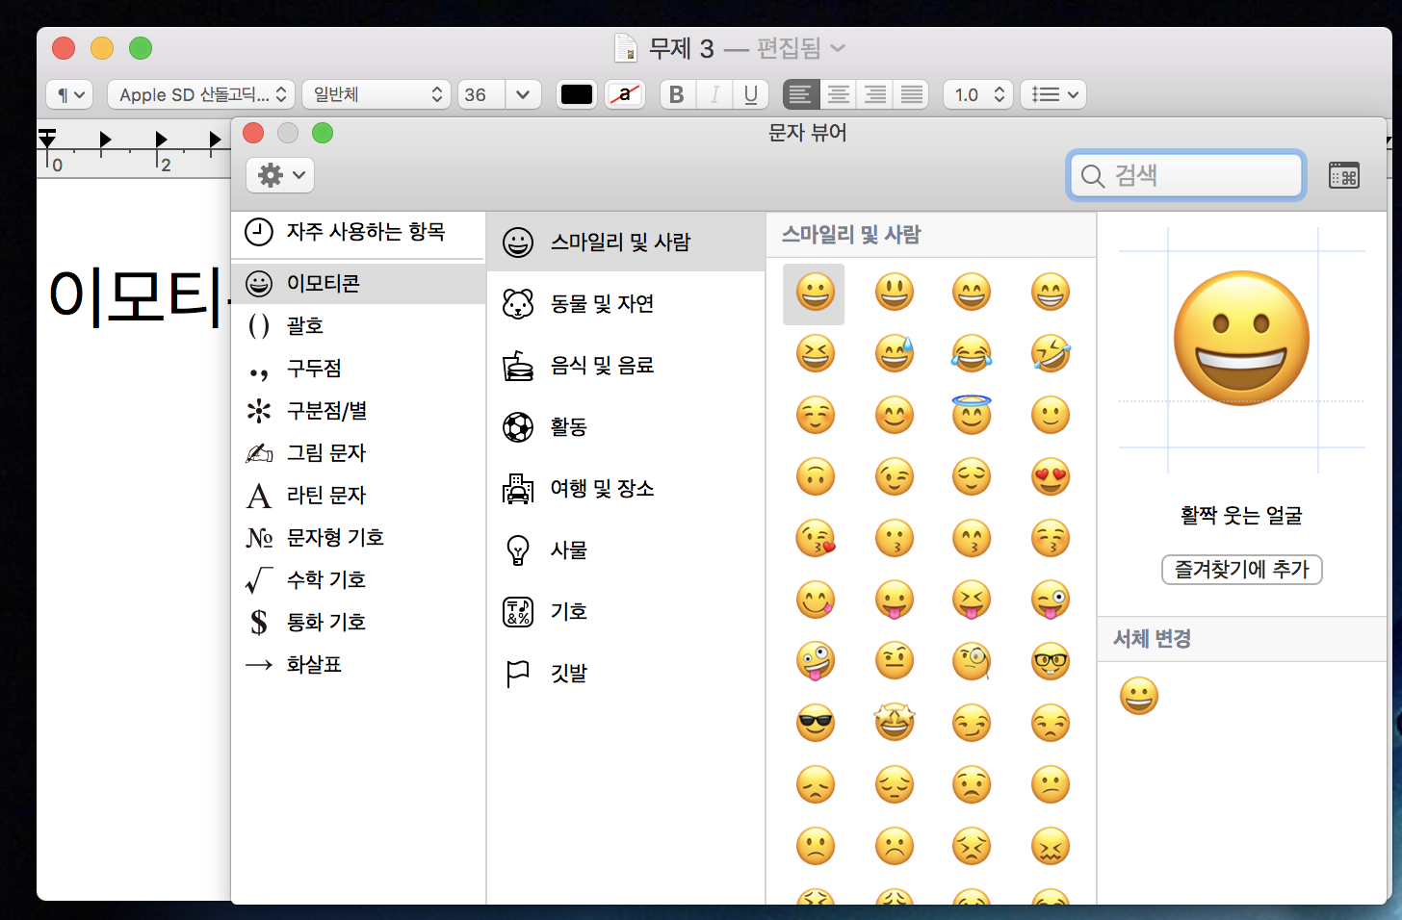Open the text background color swatch

click(x=625, y=94)
